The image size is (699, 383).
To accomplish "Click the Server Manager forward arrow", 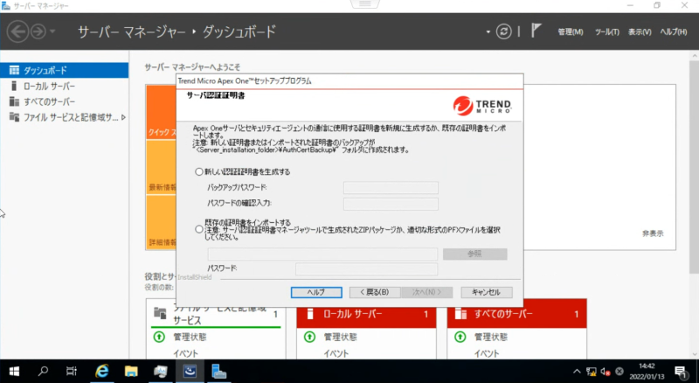I will pos(38,31).
